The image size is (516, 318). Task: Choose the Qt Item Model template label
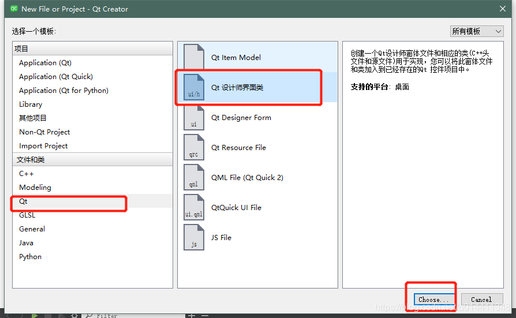click(236, 57)
